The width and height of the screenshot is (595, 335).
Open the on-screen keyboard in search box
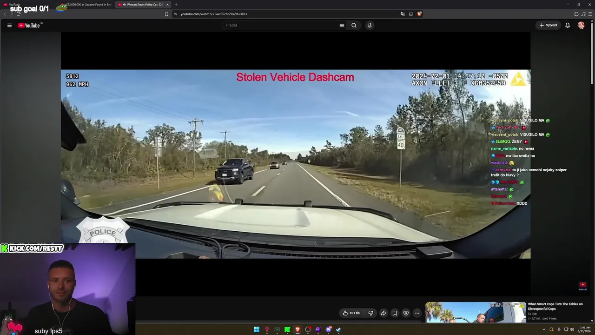click(342, 25)
